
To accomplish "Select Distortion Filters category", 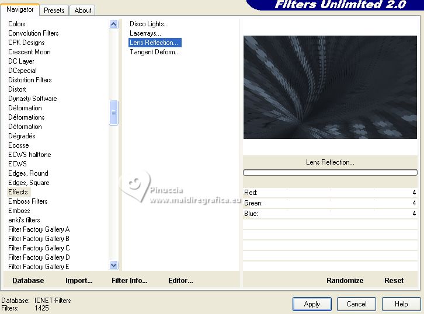I will [30, 80].
